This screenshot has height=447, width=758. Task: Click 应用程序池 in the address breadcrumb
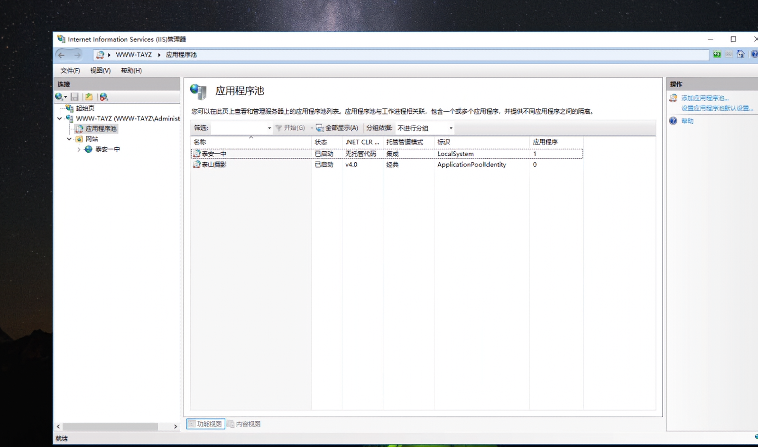click(x=181, y=55)
